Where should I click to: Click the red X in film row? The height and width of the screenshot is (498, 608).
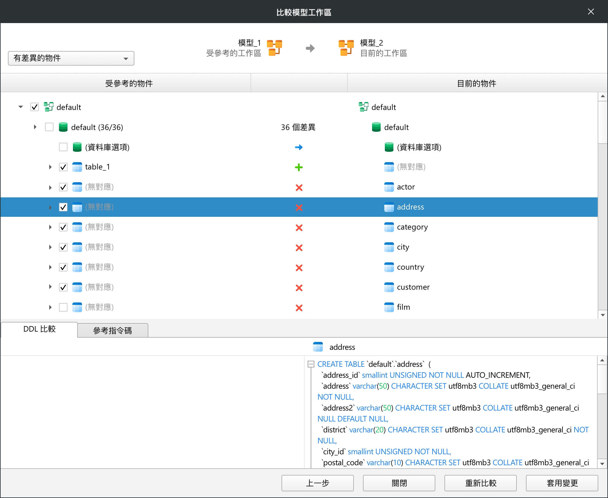(299, 308)
